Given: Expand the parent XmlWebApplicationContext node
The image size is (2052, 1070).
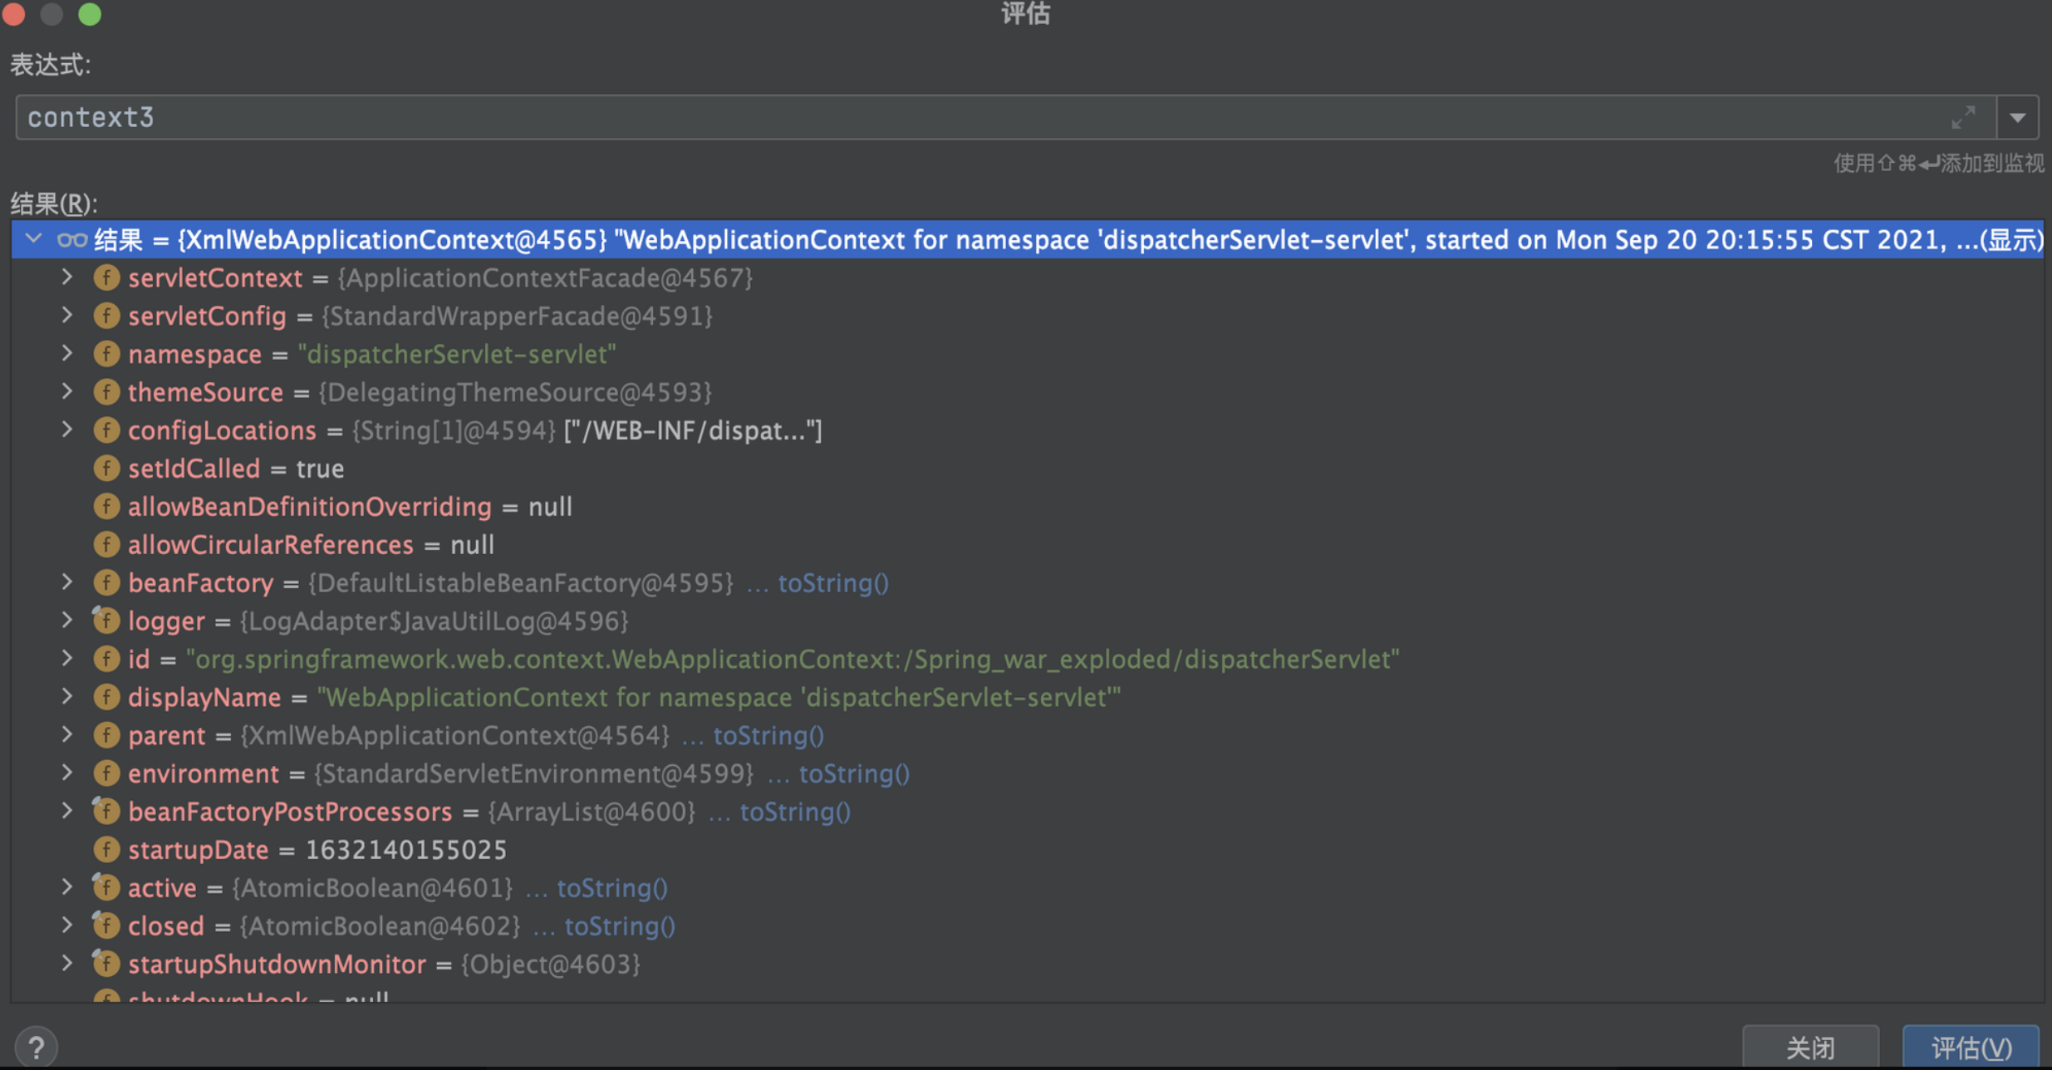Looking at the screenshot, I should pyautogui.click(x=67, y=735).
